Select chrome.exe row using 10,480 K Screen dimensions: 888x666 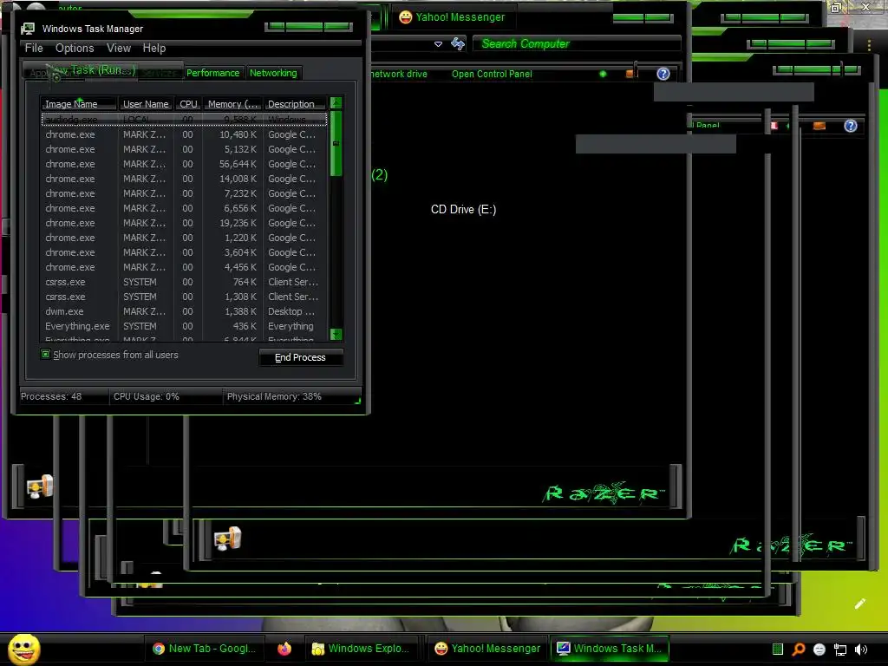tap(184, 134)
